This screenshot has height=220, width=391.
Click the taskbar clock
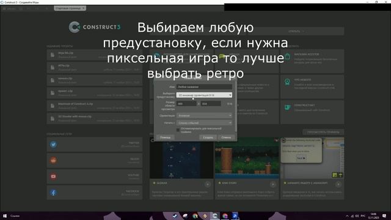(373, 216)
